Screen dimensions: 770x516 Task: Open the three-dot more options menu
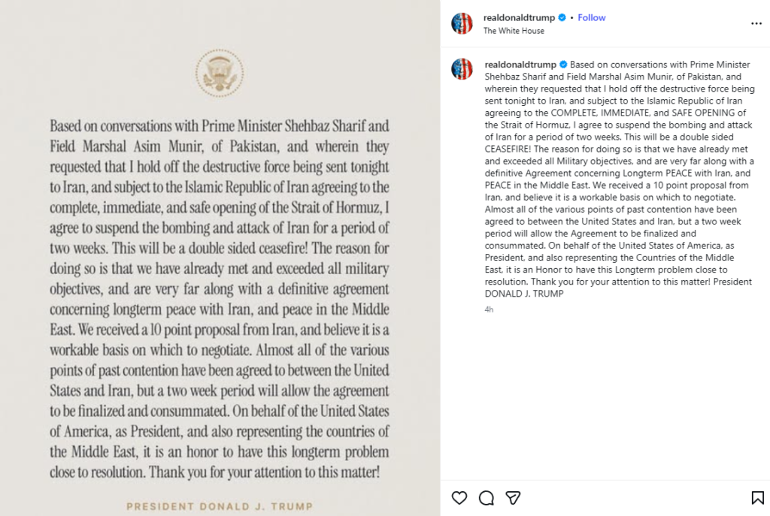click(756, 24)
